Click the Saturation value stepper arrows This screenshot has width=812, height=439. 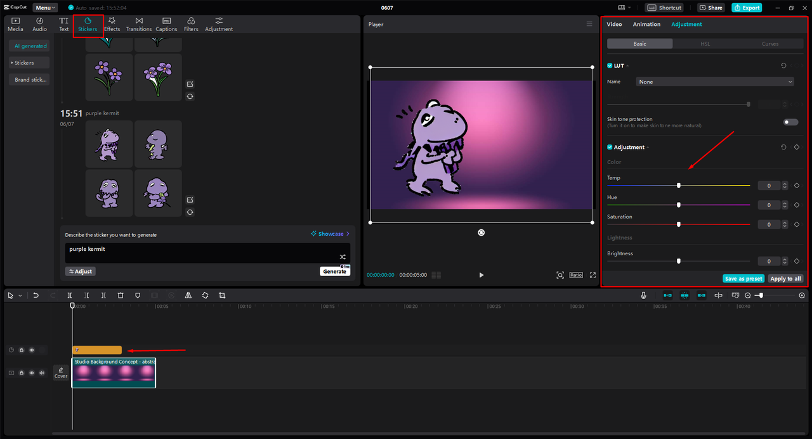tap(785, 225)
